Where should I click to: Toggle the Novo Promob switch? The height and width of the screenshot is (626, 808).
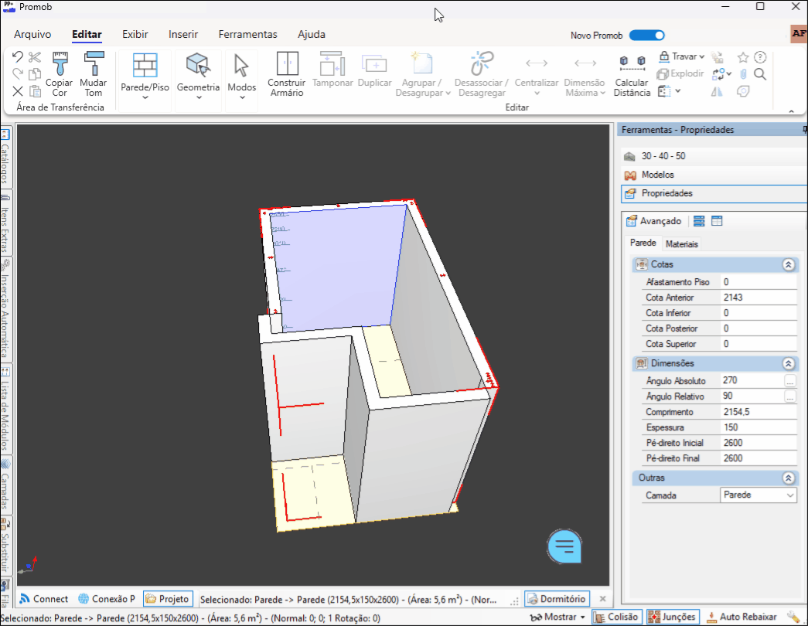[x=646, y=35]
